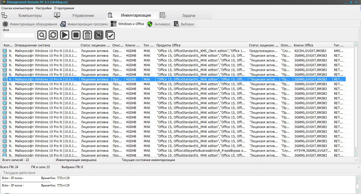Screen dimensions: 361x194
Task: Click the 4GDHB cell in the highlighted row
Action: point(133,79)
